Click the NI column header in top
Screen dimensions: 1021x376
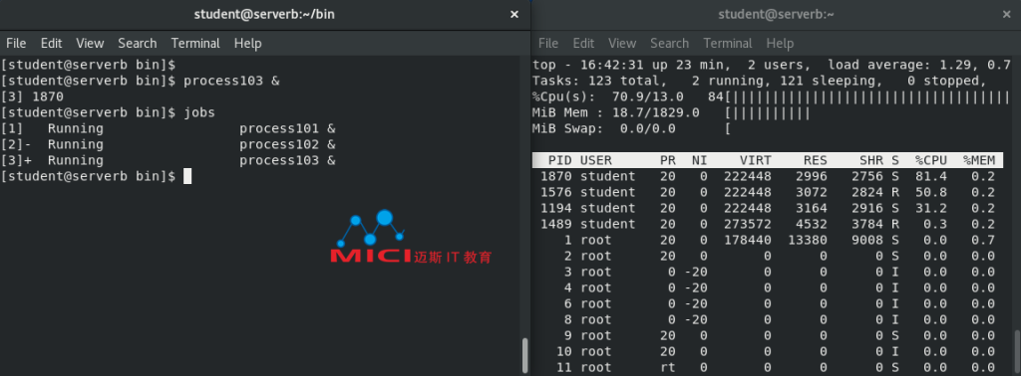point(699,160)
